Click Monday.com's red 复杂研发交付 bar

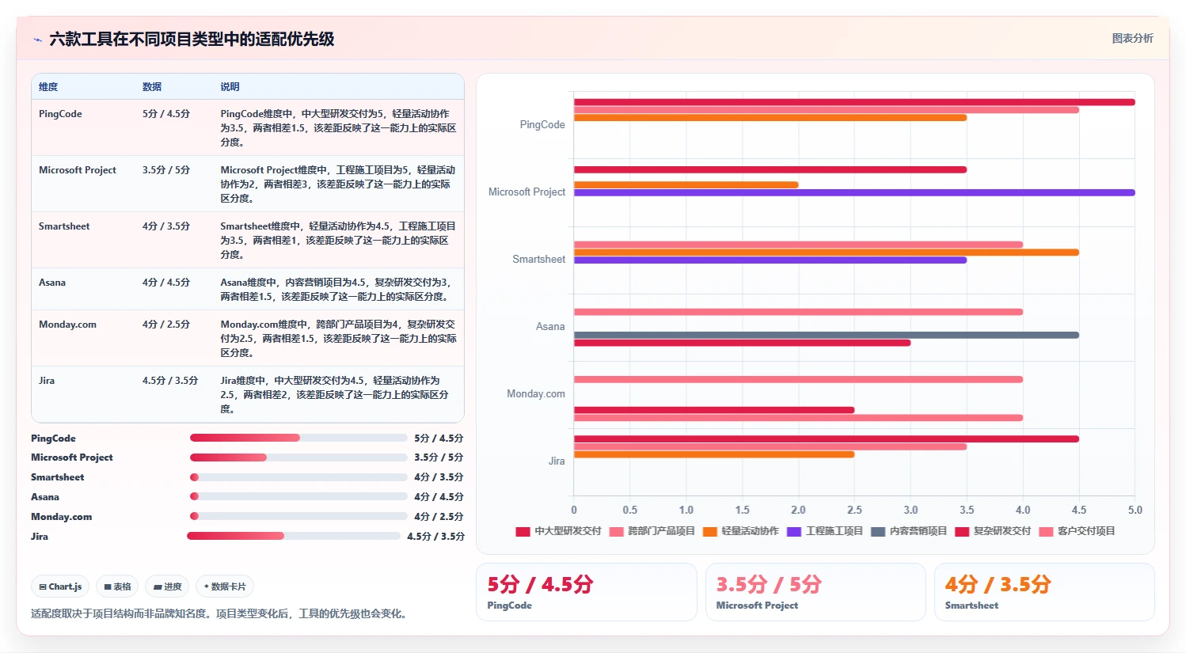tap(714, 410)
